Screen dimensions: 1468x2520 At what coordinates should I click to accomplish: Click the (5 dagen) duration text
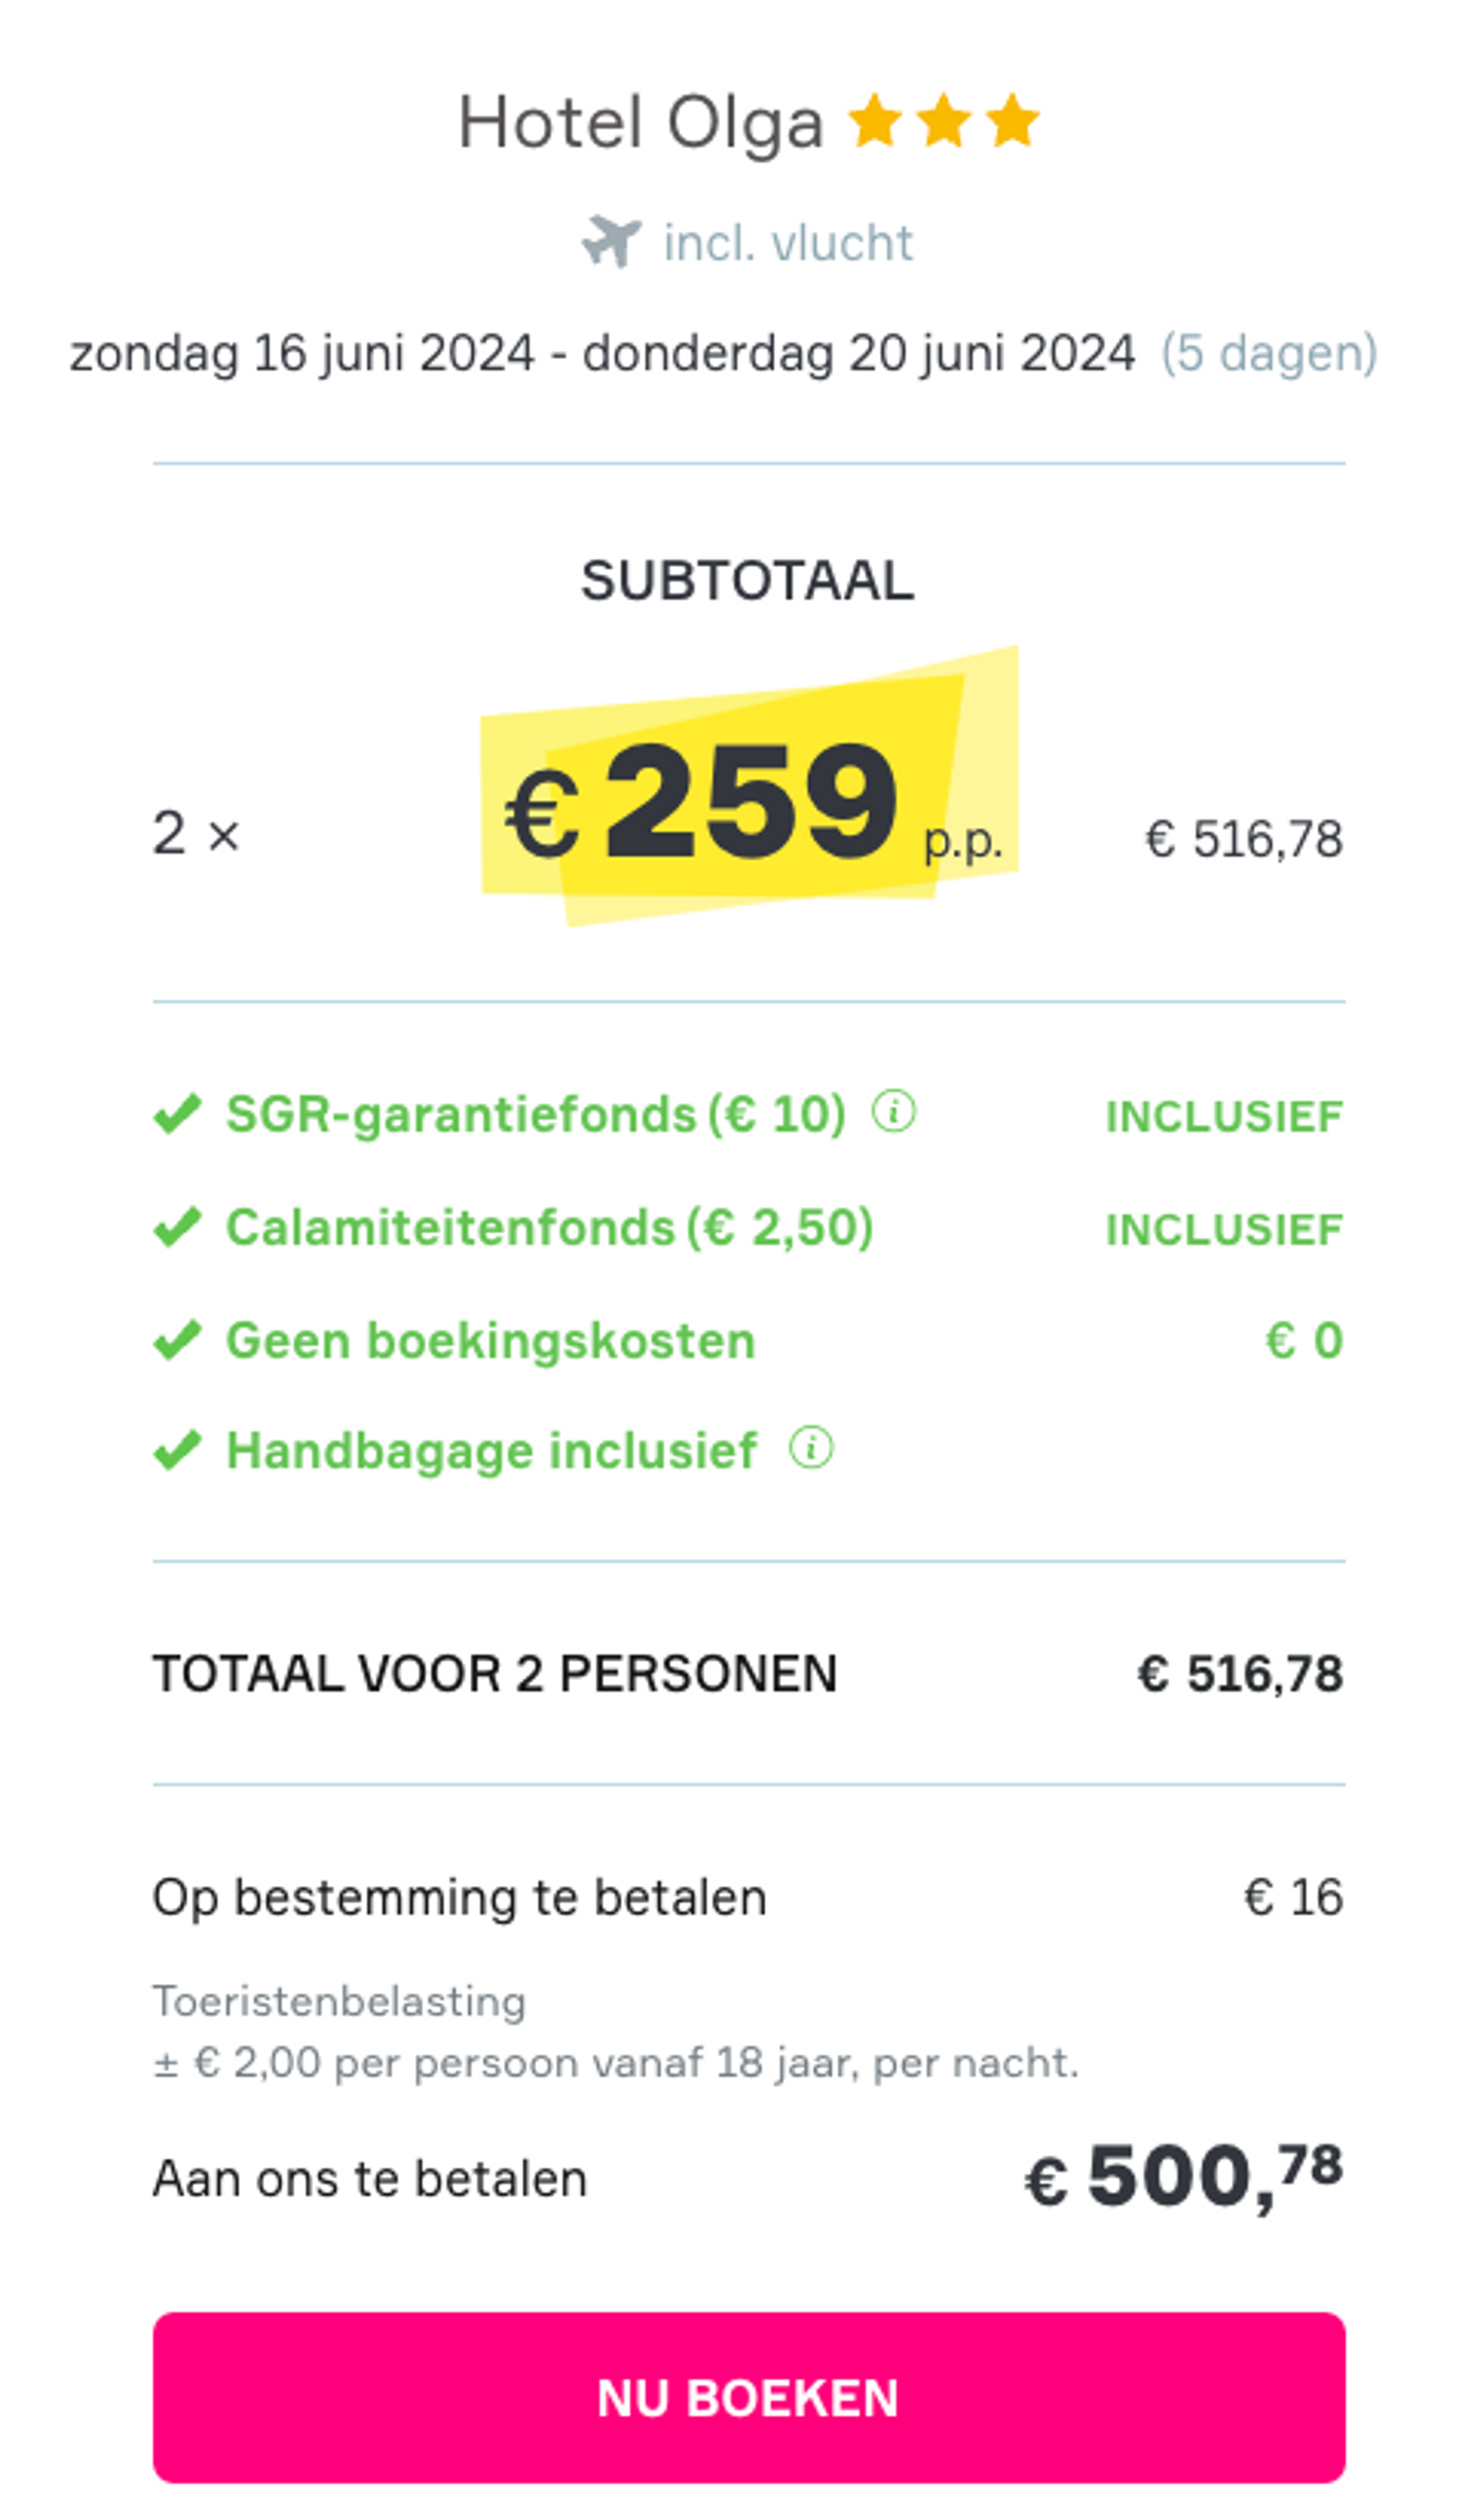1268,353
